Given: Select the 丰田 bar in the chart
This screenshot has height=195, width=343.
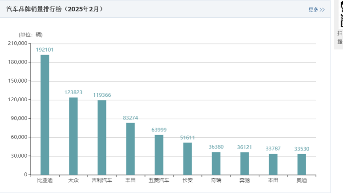Looking at the screenshot, I should (130, 149).
